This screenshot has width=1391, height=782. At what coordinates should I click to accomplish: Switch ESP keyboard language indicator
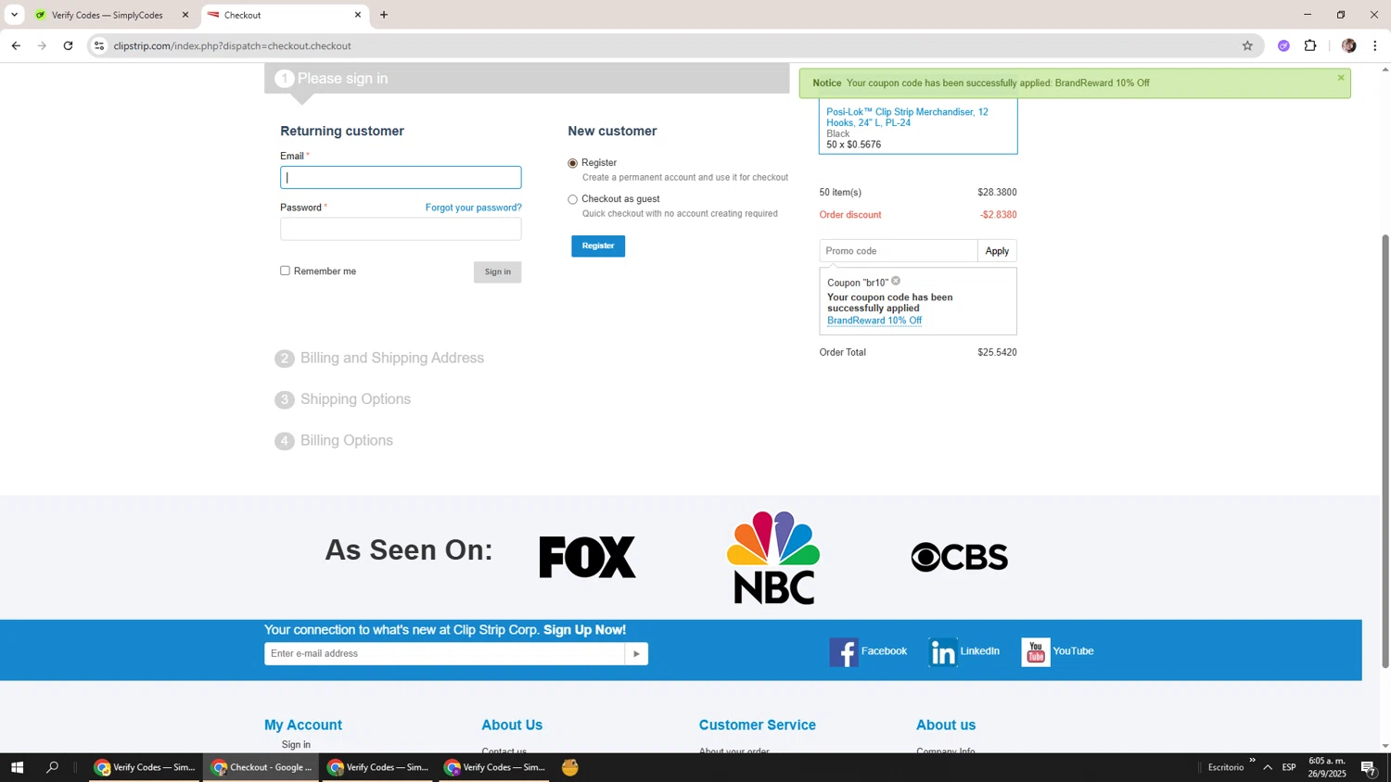[x=1289, y=767]
